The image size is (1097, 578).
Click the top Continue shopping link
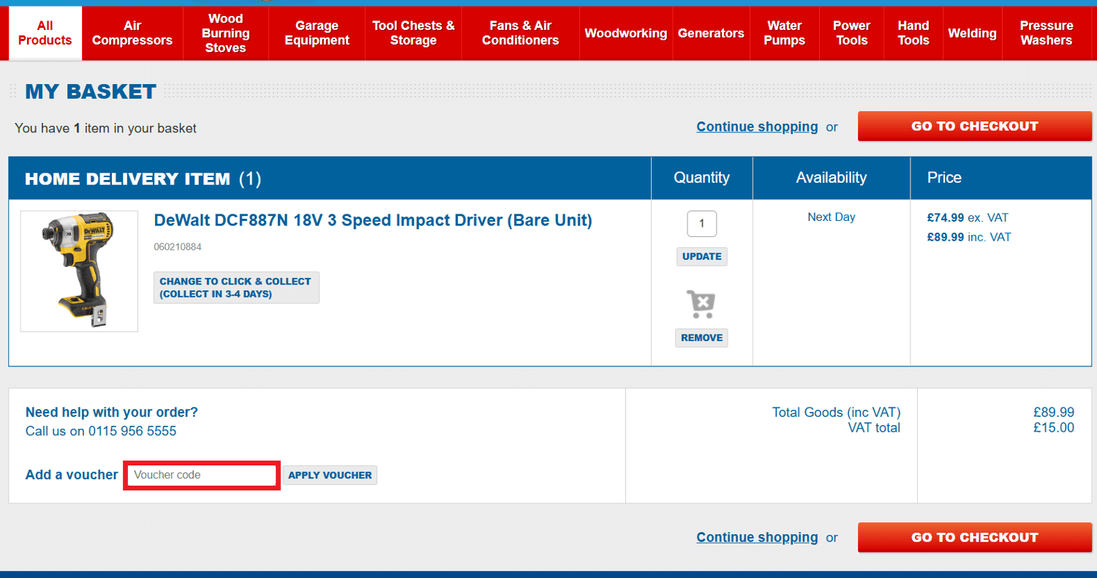(757, 127)
